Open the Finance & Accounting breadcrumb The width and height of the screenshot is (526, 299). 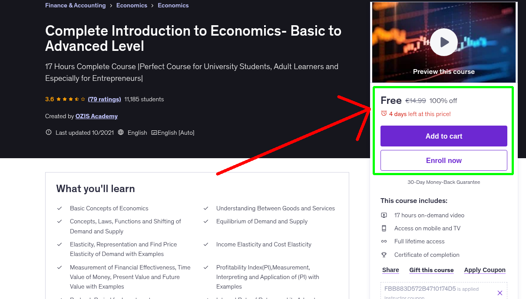[75, 5]
